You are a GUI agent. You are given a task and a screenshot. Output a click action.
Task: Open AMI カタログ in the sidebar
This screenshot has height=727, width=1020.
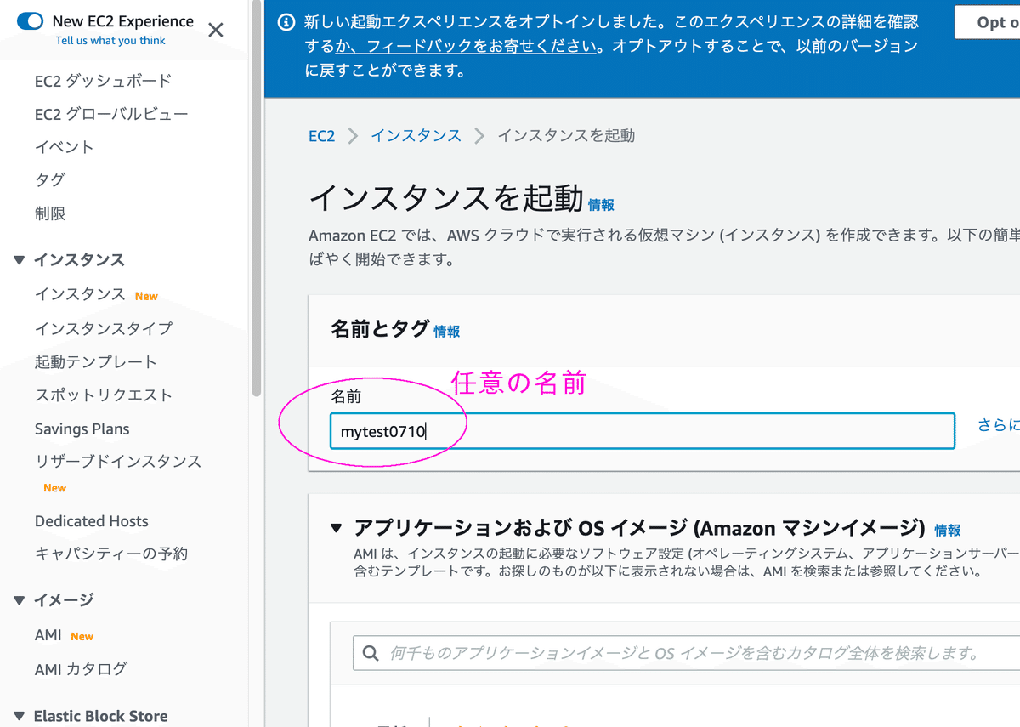click(x=82, y=669)
